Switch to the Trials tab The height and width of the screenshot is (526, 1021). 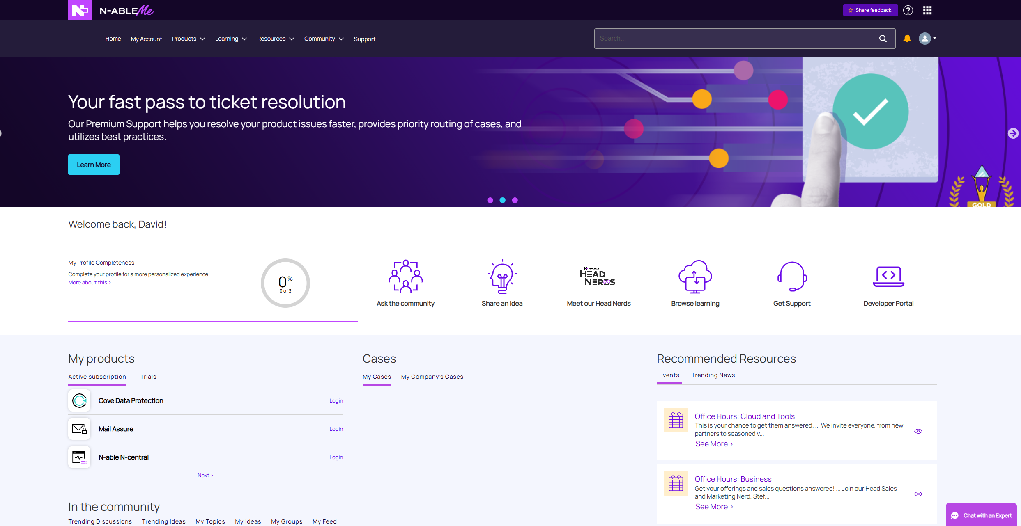(148, 377)
